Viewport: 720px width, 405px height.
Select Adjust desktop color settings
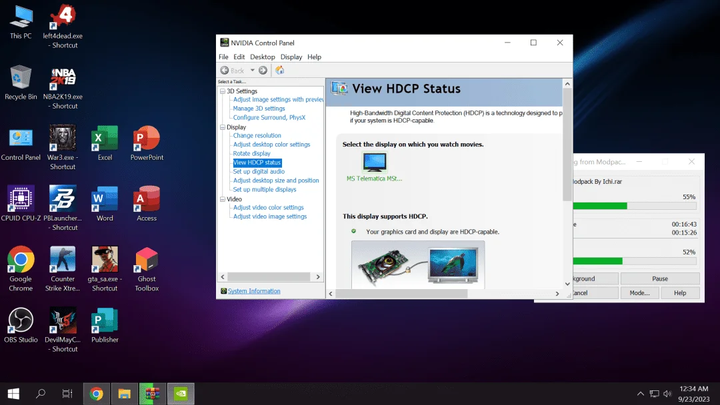(x=271, y=145)
